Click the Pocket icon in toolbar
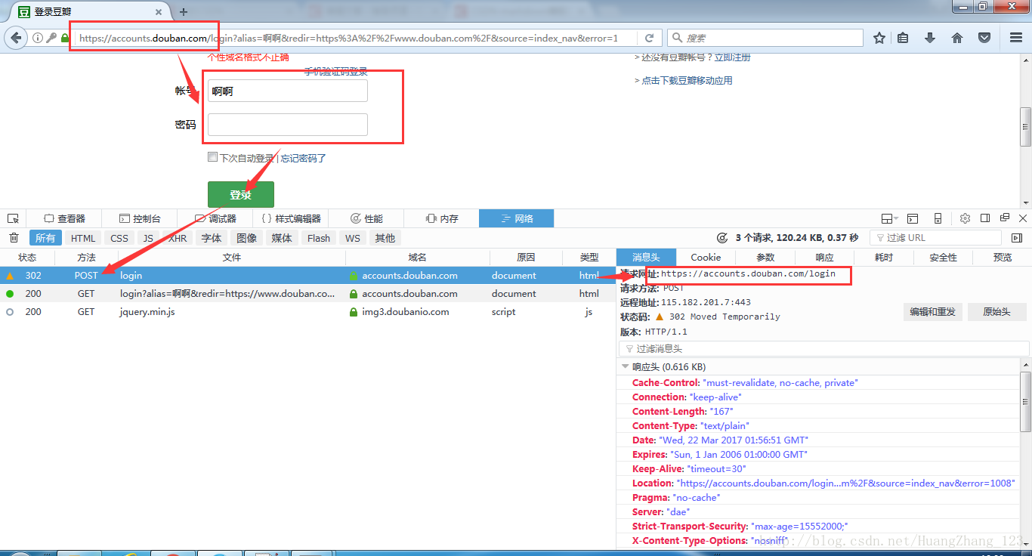This screenshot has height=556, width=1032. point(984,38)
